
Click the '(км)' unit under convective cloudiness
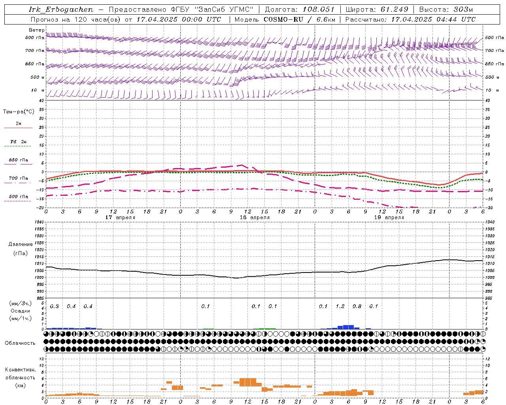(21, 385)
